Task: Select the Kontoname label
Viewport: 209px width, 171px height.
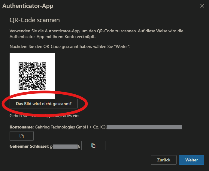Action: [x=21, y=127]
